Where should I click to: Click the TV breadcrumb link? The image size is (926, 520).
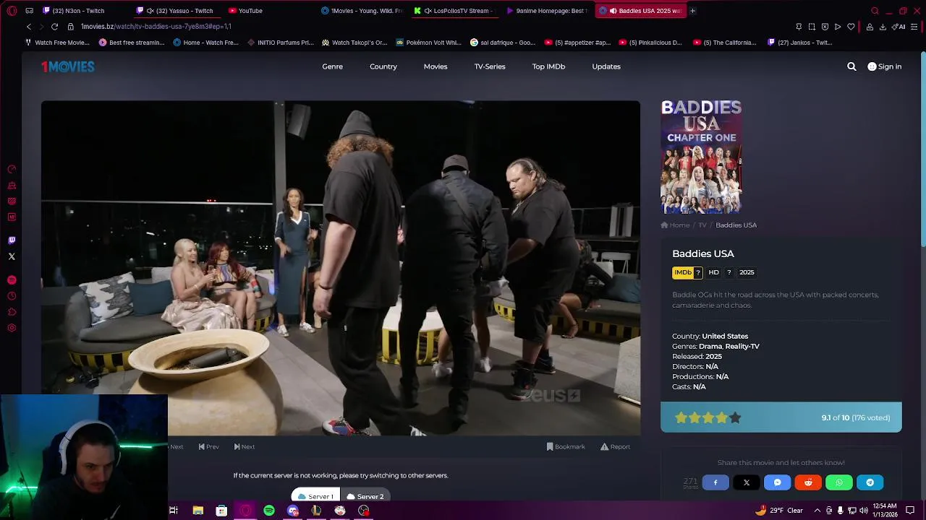(702, 225)
